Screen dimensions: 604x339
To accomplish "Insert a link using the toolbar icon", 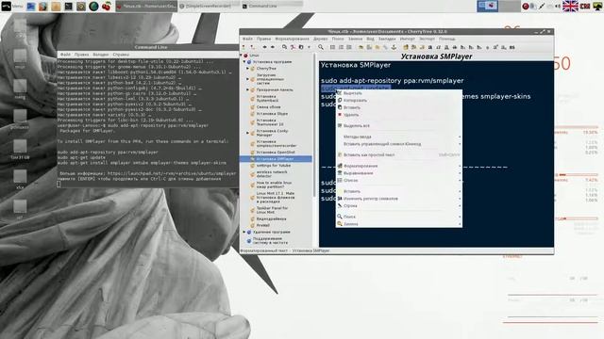I will tap(386, 47).
